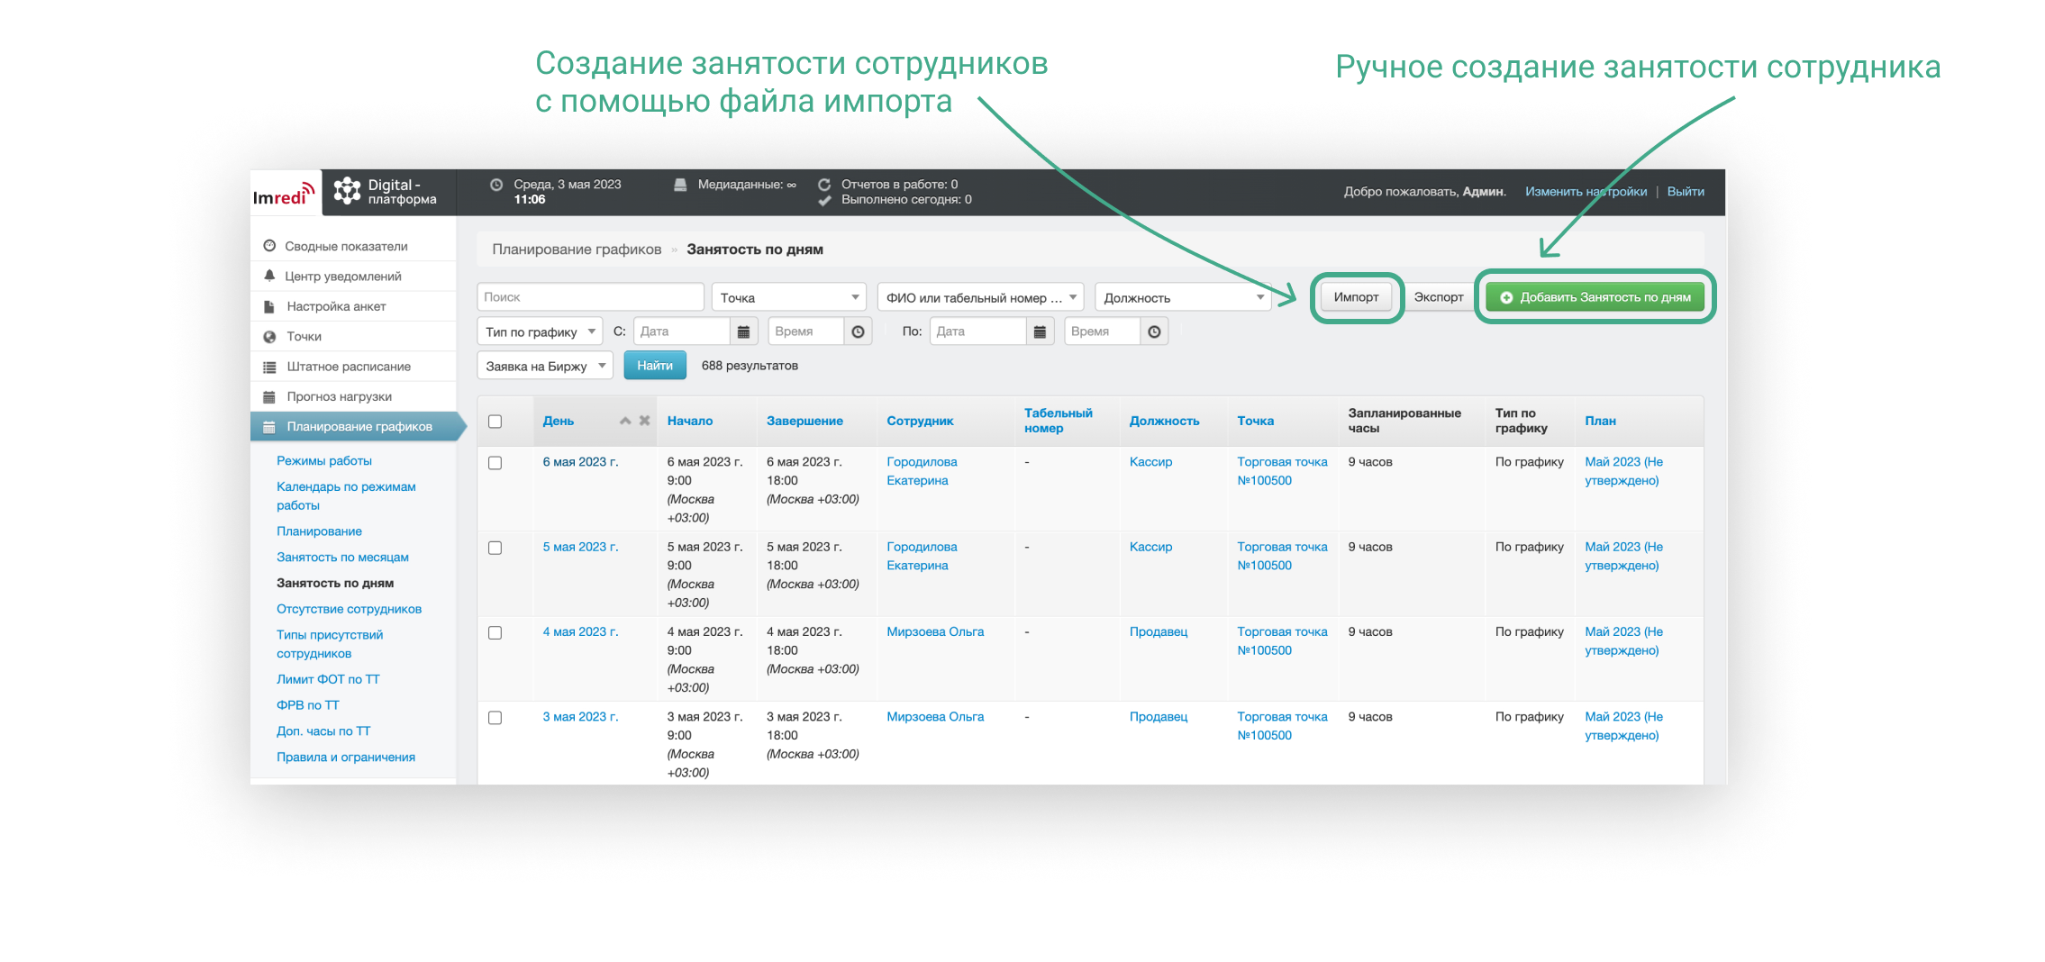Click Планирование графиков breadcrumb

[577, 250]
